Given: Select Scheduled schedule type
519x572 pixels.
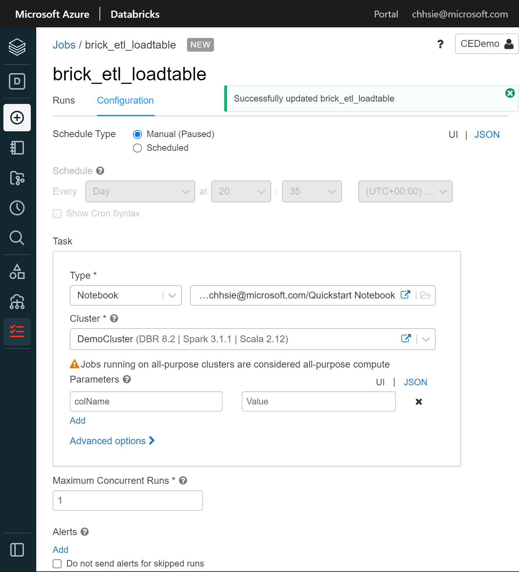Looking at the screenshot, I should [137, 148].
